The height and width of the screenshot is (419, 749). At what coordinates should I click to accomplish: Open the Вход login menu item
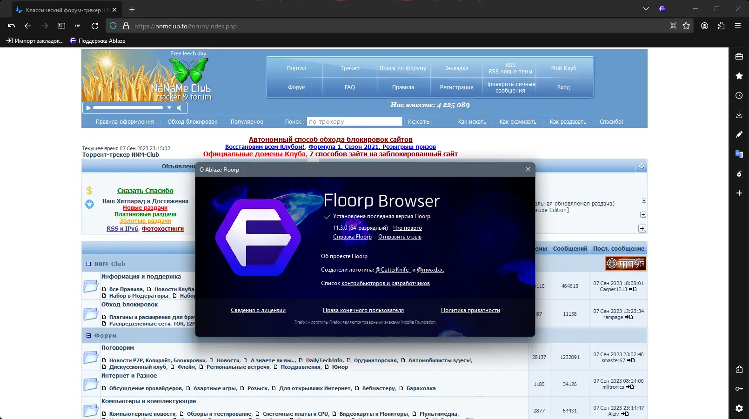coord(563,87)
